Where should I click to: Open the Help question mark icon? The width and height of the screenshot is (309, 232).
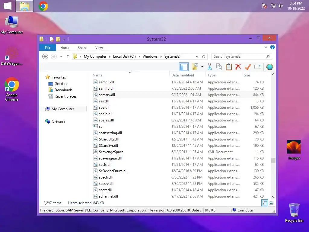(272, 47)
